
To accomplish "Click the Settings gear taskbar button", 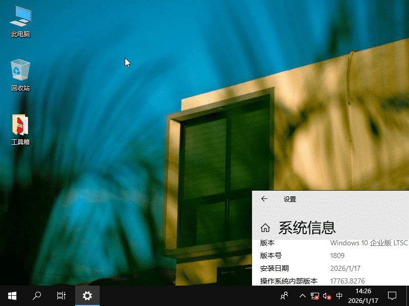I will point(87,295).
